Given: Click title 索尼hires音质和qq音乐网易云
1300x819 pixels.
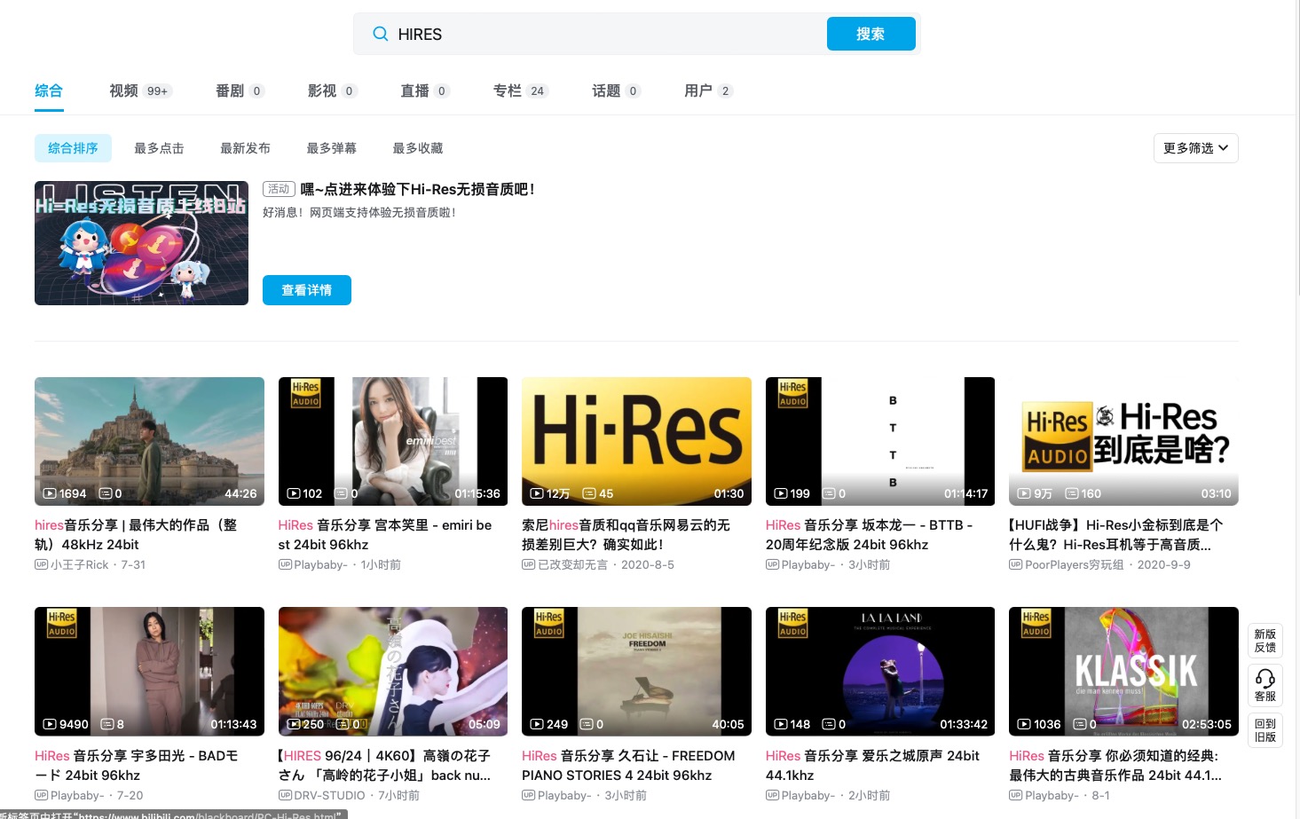Looking at the screenshot, I should click(626, 535).
